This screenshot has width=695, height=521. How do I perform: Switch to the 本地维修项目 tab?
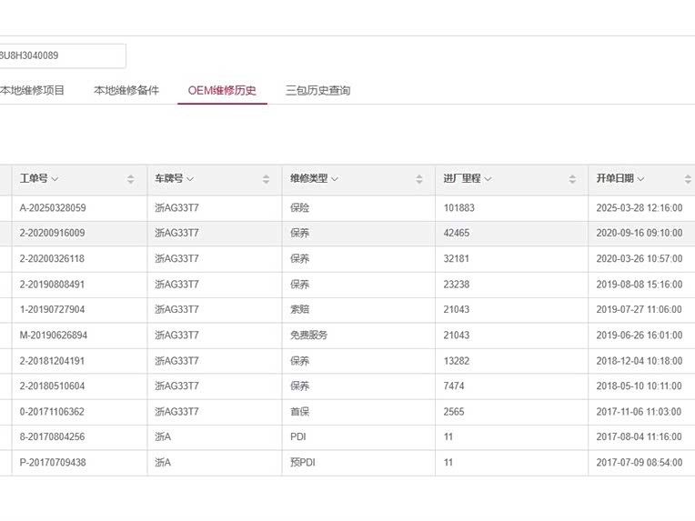pos(32,90)
